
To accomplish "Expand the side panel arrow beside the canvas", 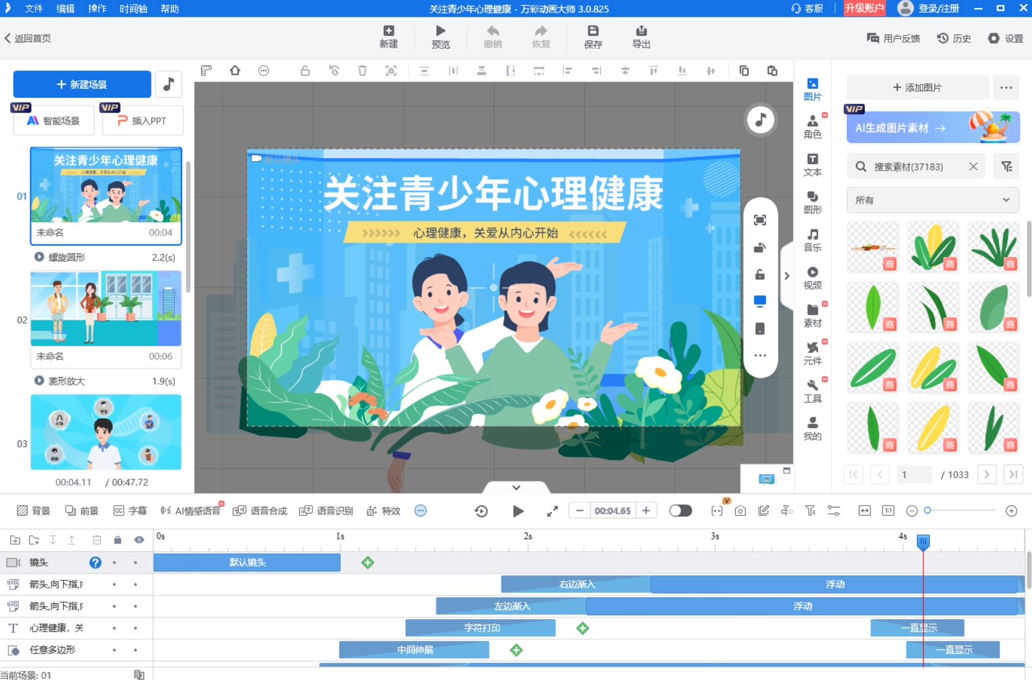I will (x=787, y=275).
